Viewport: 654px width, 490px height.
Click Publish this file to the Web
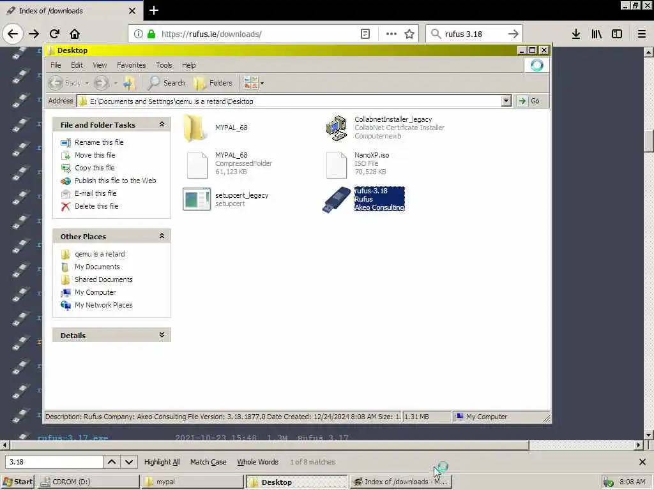(x=115, y=181)
